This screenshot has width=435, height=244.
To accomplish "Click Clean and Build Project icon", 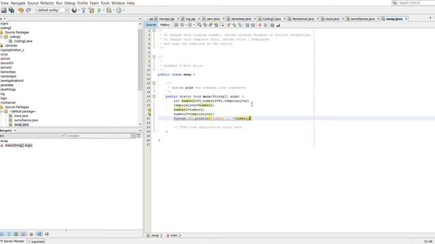I will [91, 10].
